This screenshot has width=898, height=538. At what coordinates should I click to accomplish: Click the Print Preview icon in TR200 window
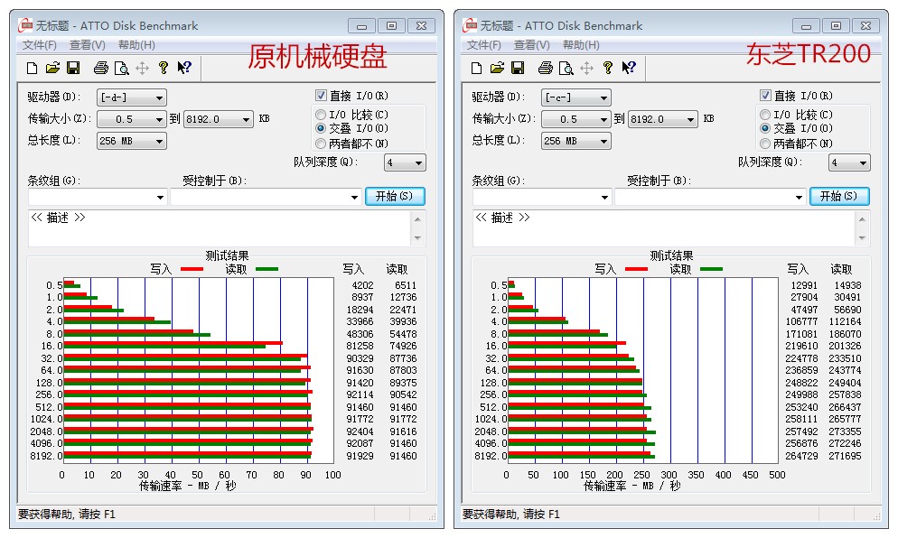565,67
